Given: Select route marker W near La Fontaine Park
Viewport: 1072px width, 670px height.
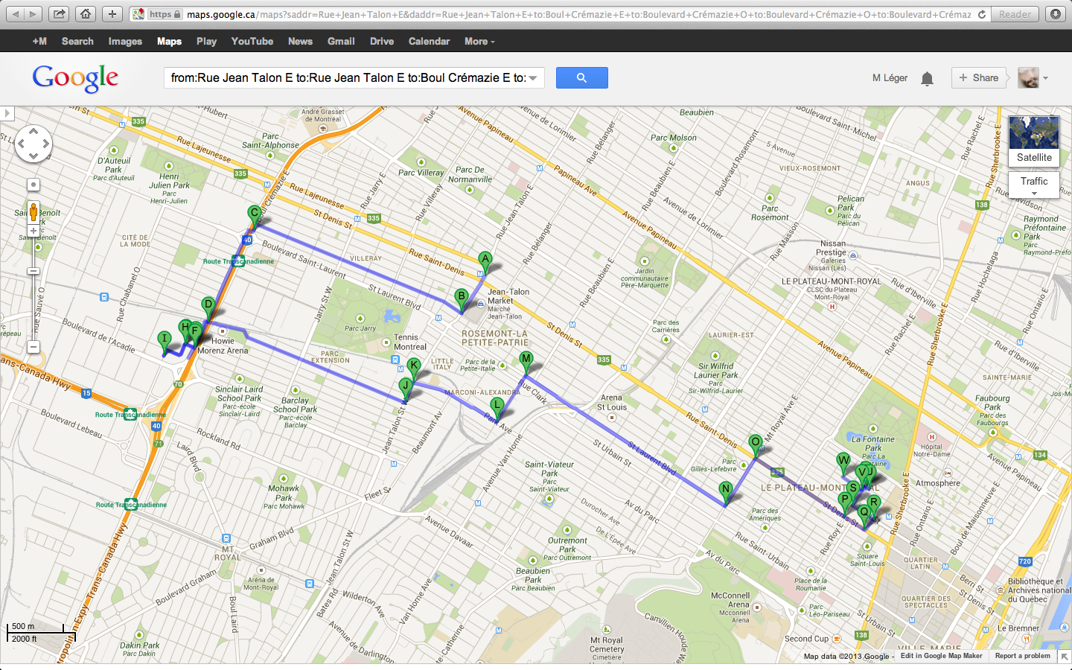Looking at the screenshot, I should pos(843,462).
